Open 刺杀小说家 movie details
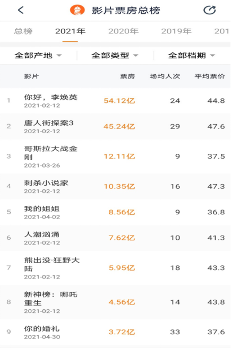 [116, 186]
